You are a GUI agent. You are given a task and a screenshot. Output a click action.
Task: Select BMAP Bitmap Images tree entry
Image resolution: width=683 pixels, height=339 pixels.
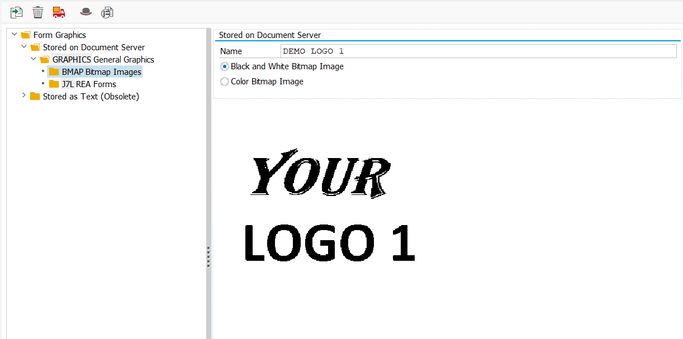(101, 72)
